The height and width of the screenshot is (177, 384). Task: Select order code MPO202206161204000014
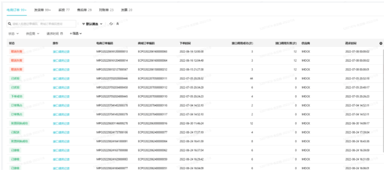tap(112, 61)
